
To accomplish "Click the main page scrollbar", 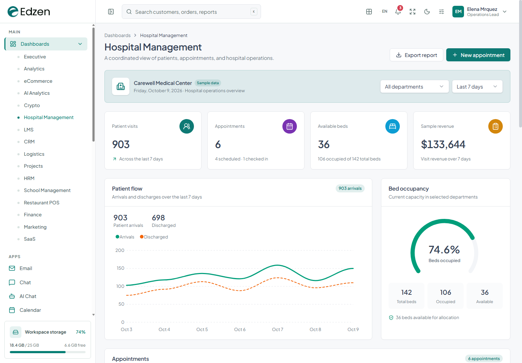I will (x=521, y=64).
